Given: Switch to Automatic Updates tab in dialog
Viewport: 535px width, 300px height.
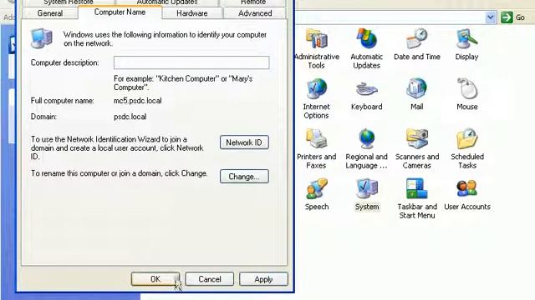Looking at the screenshot, I should click(167, 2).
